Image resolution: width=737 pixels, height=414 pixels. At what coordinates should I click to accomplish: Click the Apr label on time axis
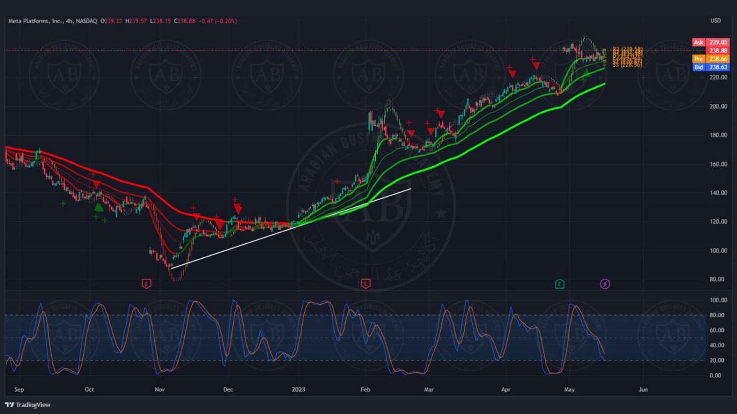click(506, 389)
